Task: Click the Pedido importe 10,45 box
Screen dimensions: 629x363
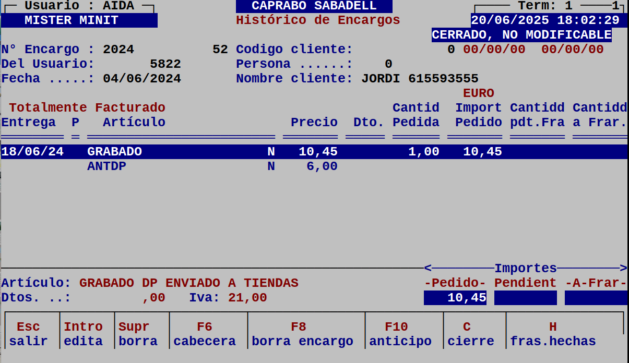Action: (x=454, y=297)
